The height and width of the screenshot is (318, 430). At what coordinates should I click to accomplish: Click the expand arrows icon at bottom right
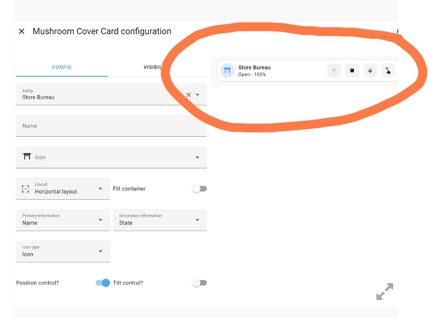[385, 291]
